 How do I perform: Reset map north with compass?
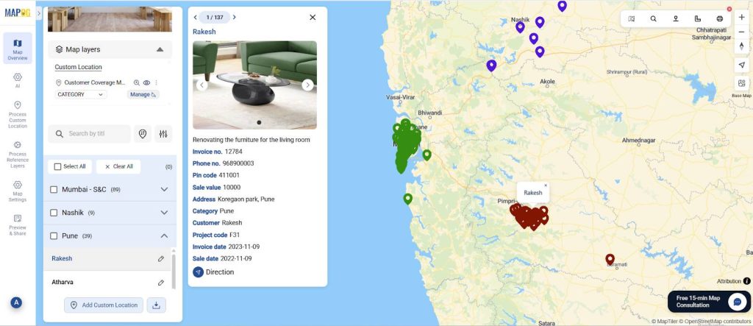point(741,46)
